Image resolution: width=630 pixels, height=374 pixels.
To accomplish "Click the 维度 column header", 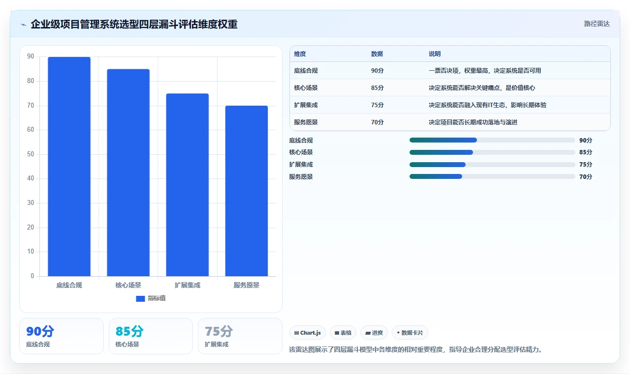I will 300,54.
